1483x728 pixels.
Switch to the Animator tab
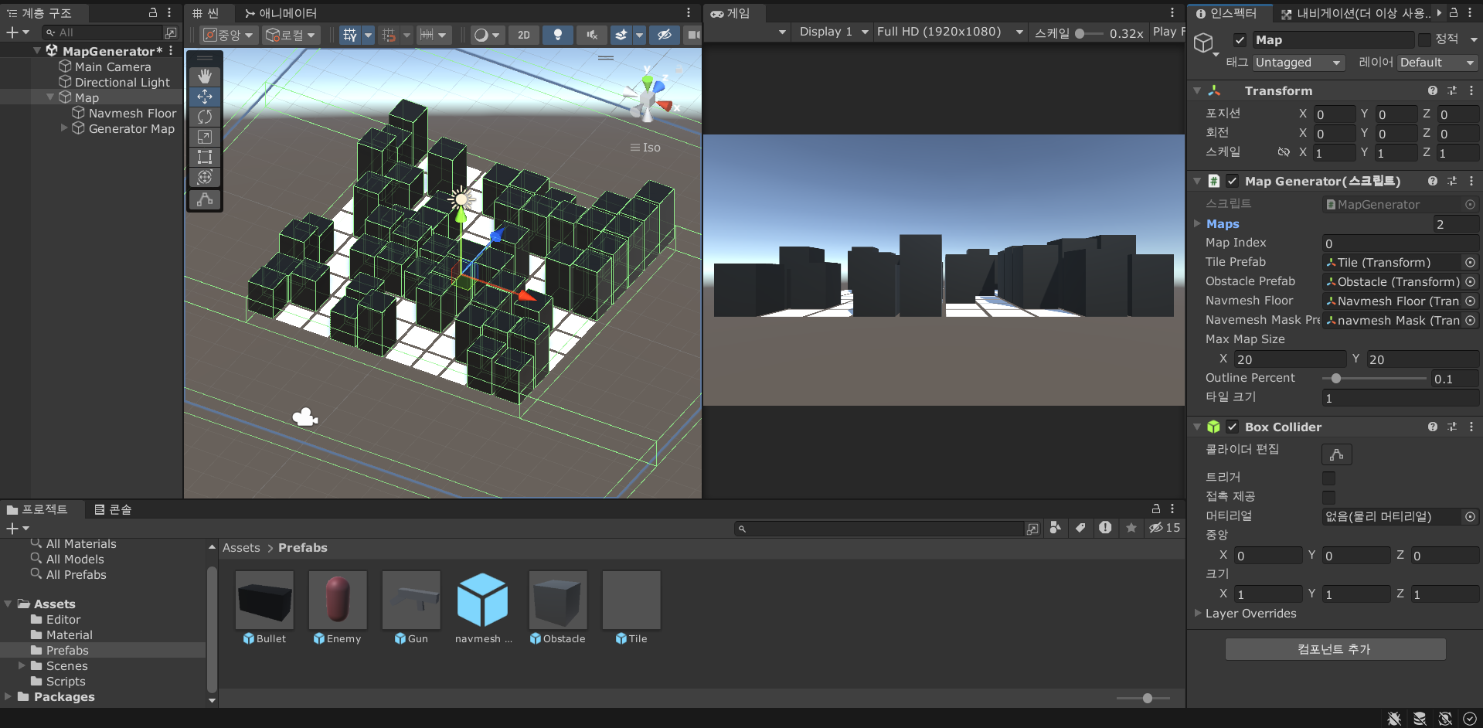(281, 13)
